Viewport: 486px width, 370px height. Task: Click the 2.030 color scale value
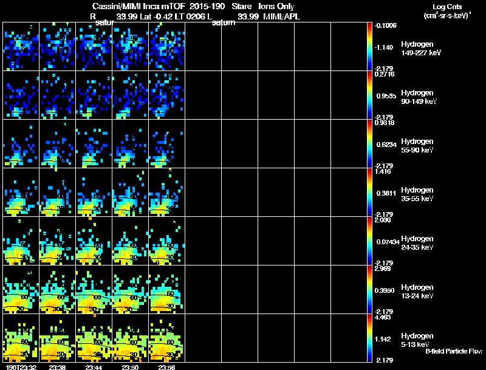pyautogui.click(x=383, y=221)
